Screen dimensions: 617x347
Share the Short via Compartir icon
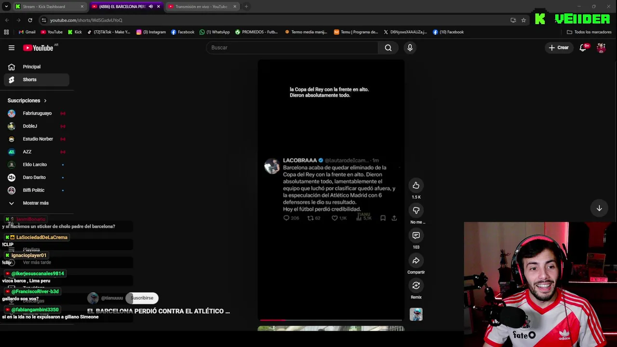416,261
